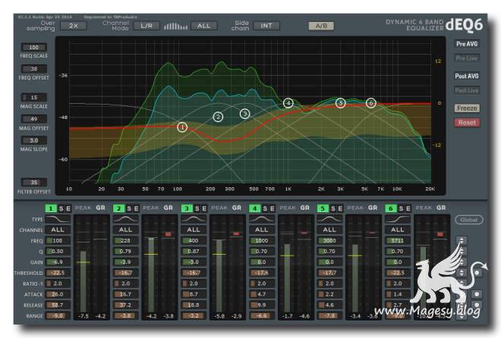Click the Mag Scale value 15
This screenshot has height=338, width=501.
(x=34, y=98)
